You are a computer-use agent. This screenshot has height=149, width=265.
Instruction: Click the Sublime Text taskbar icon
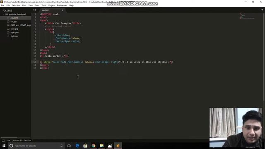click(118, 146)
